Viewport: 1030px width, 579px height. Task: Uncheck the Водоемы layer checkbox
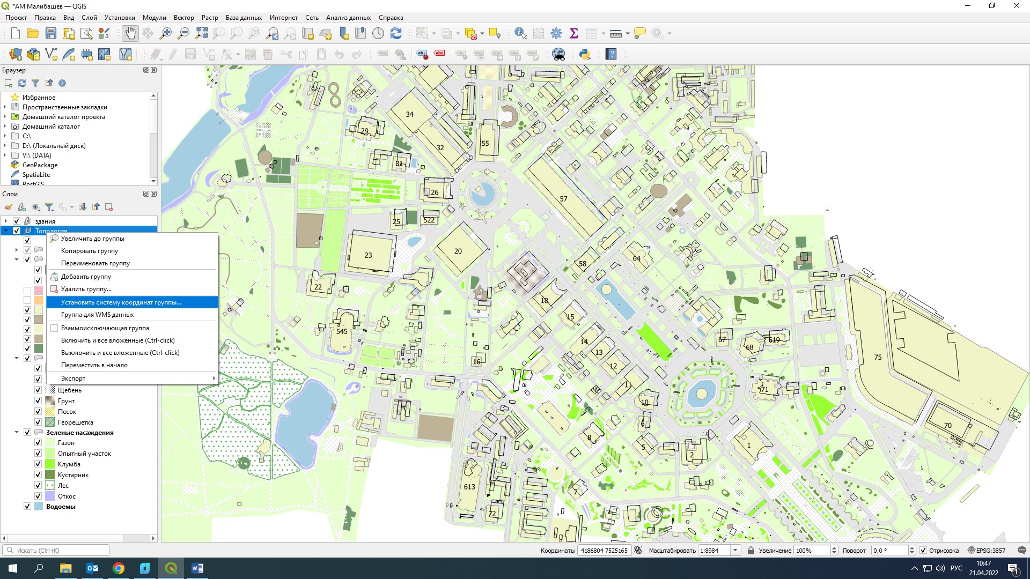coord(27,507)
